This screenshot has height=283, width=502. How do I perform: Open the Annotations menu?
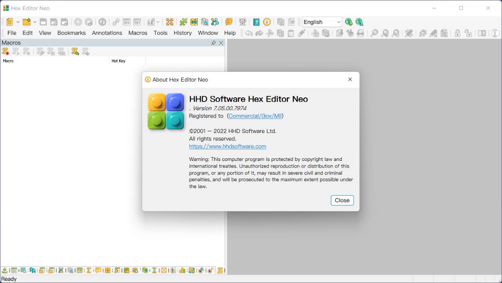click(x=107, y=33)
